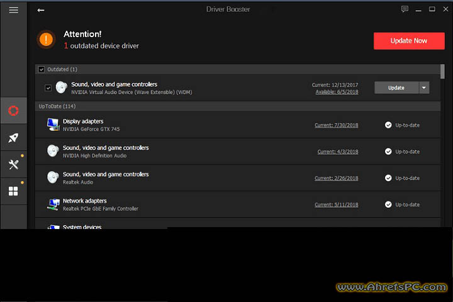This screenshot has height=302, width=453.
Task: Click the feedback chat icon in the title bar
Action: coord(405,9)
